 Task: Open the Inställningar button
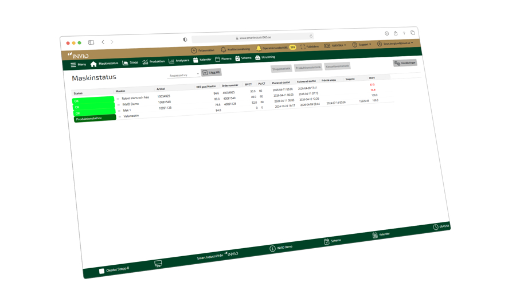click(405, 63)
